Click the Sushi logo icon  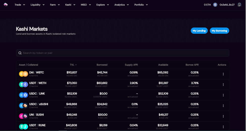click(x=6, y=5)
